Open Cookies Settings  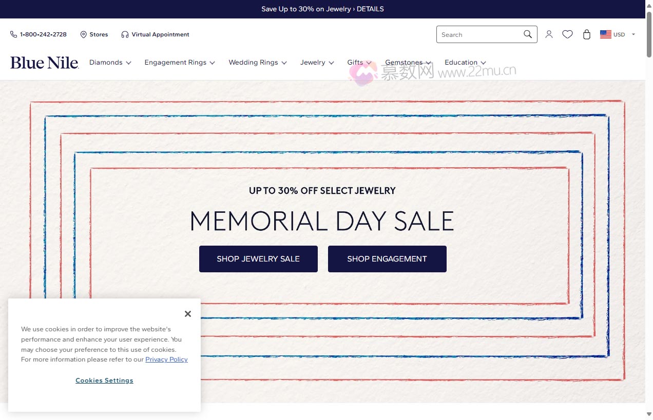[x=104, y=381]
